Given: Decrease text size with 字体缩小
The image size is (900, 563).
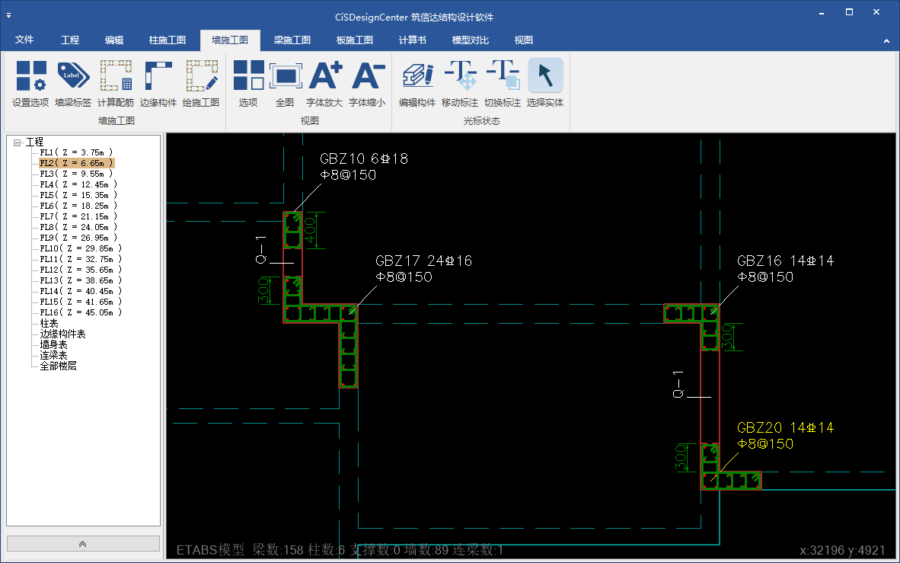Looking at the screenshot, I should click(x=367, y=84).
